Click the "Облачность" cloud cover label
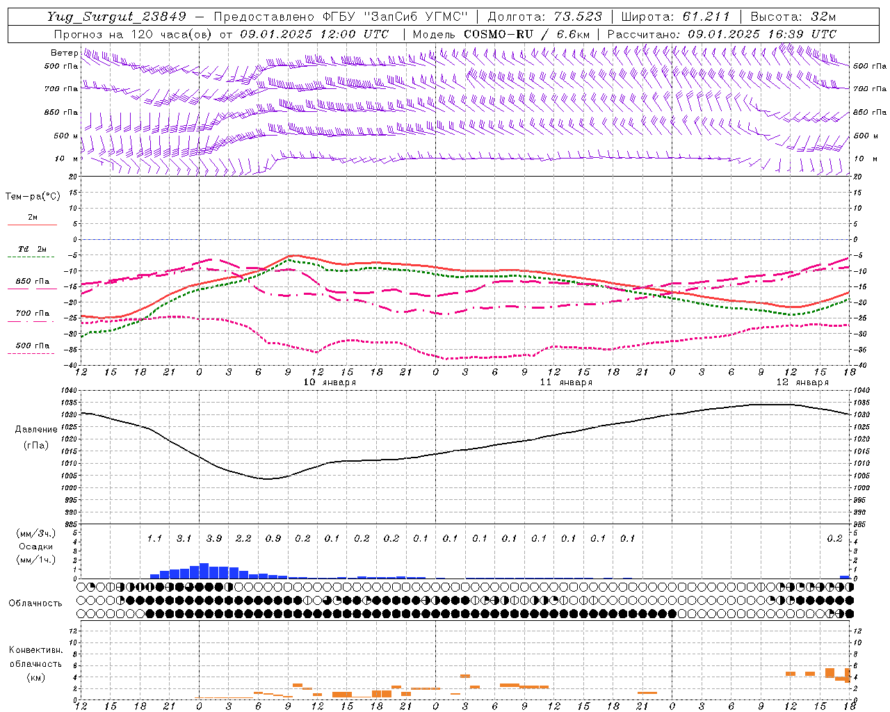 35,603
